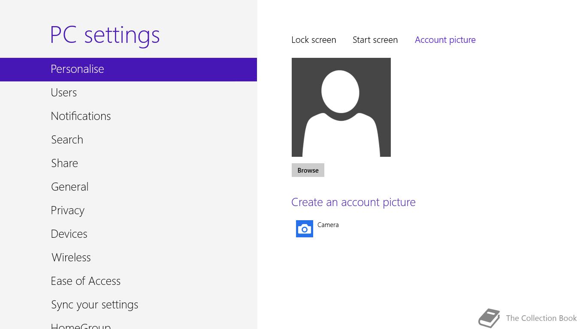The height and width of the screenshot is (329, 586).
Task: Click the current account picture thumbnail
Action: coord(341,107)
